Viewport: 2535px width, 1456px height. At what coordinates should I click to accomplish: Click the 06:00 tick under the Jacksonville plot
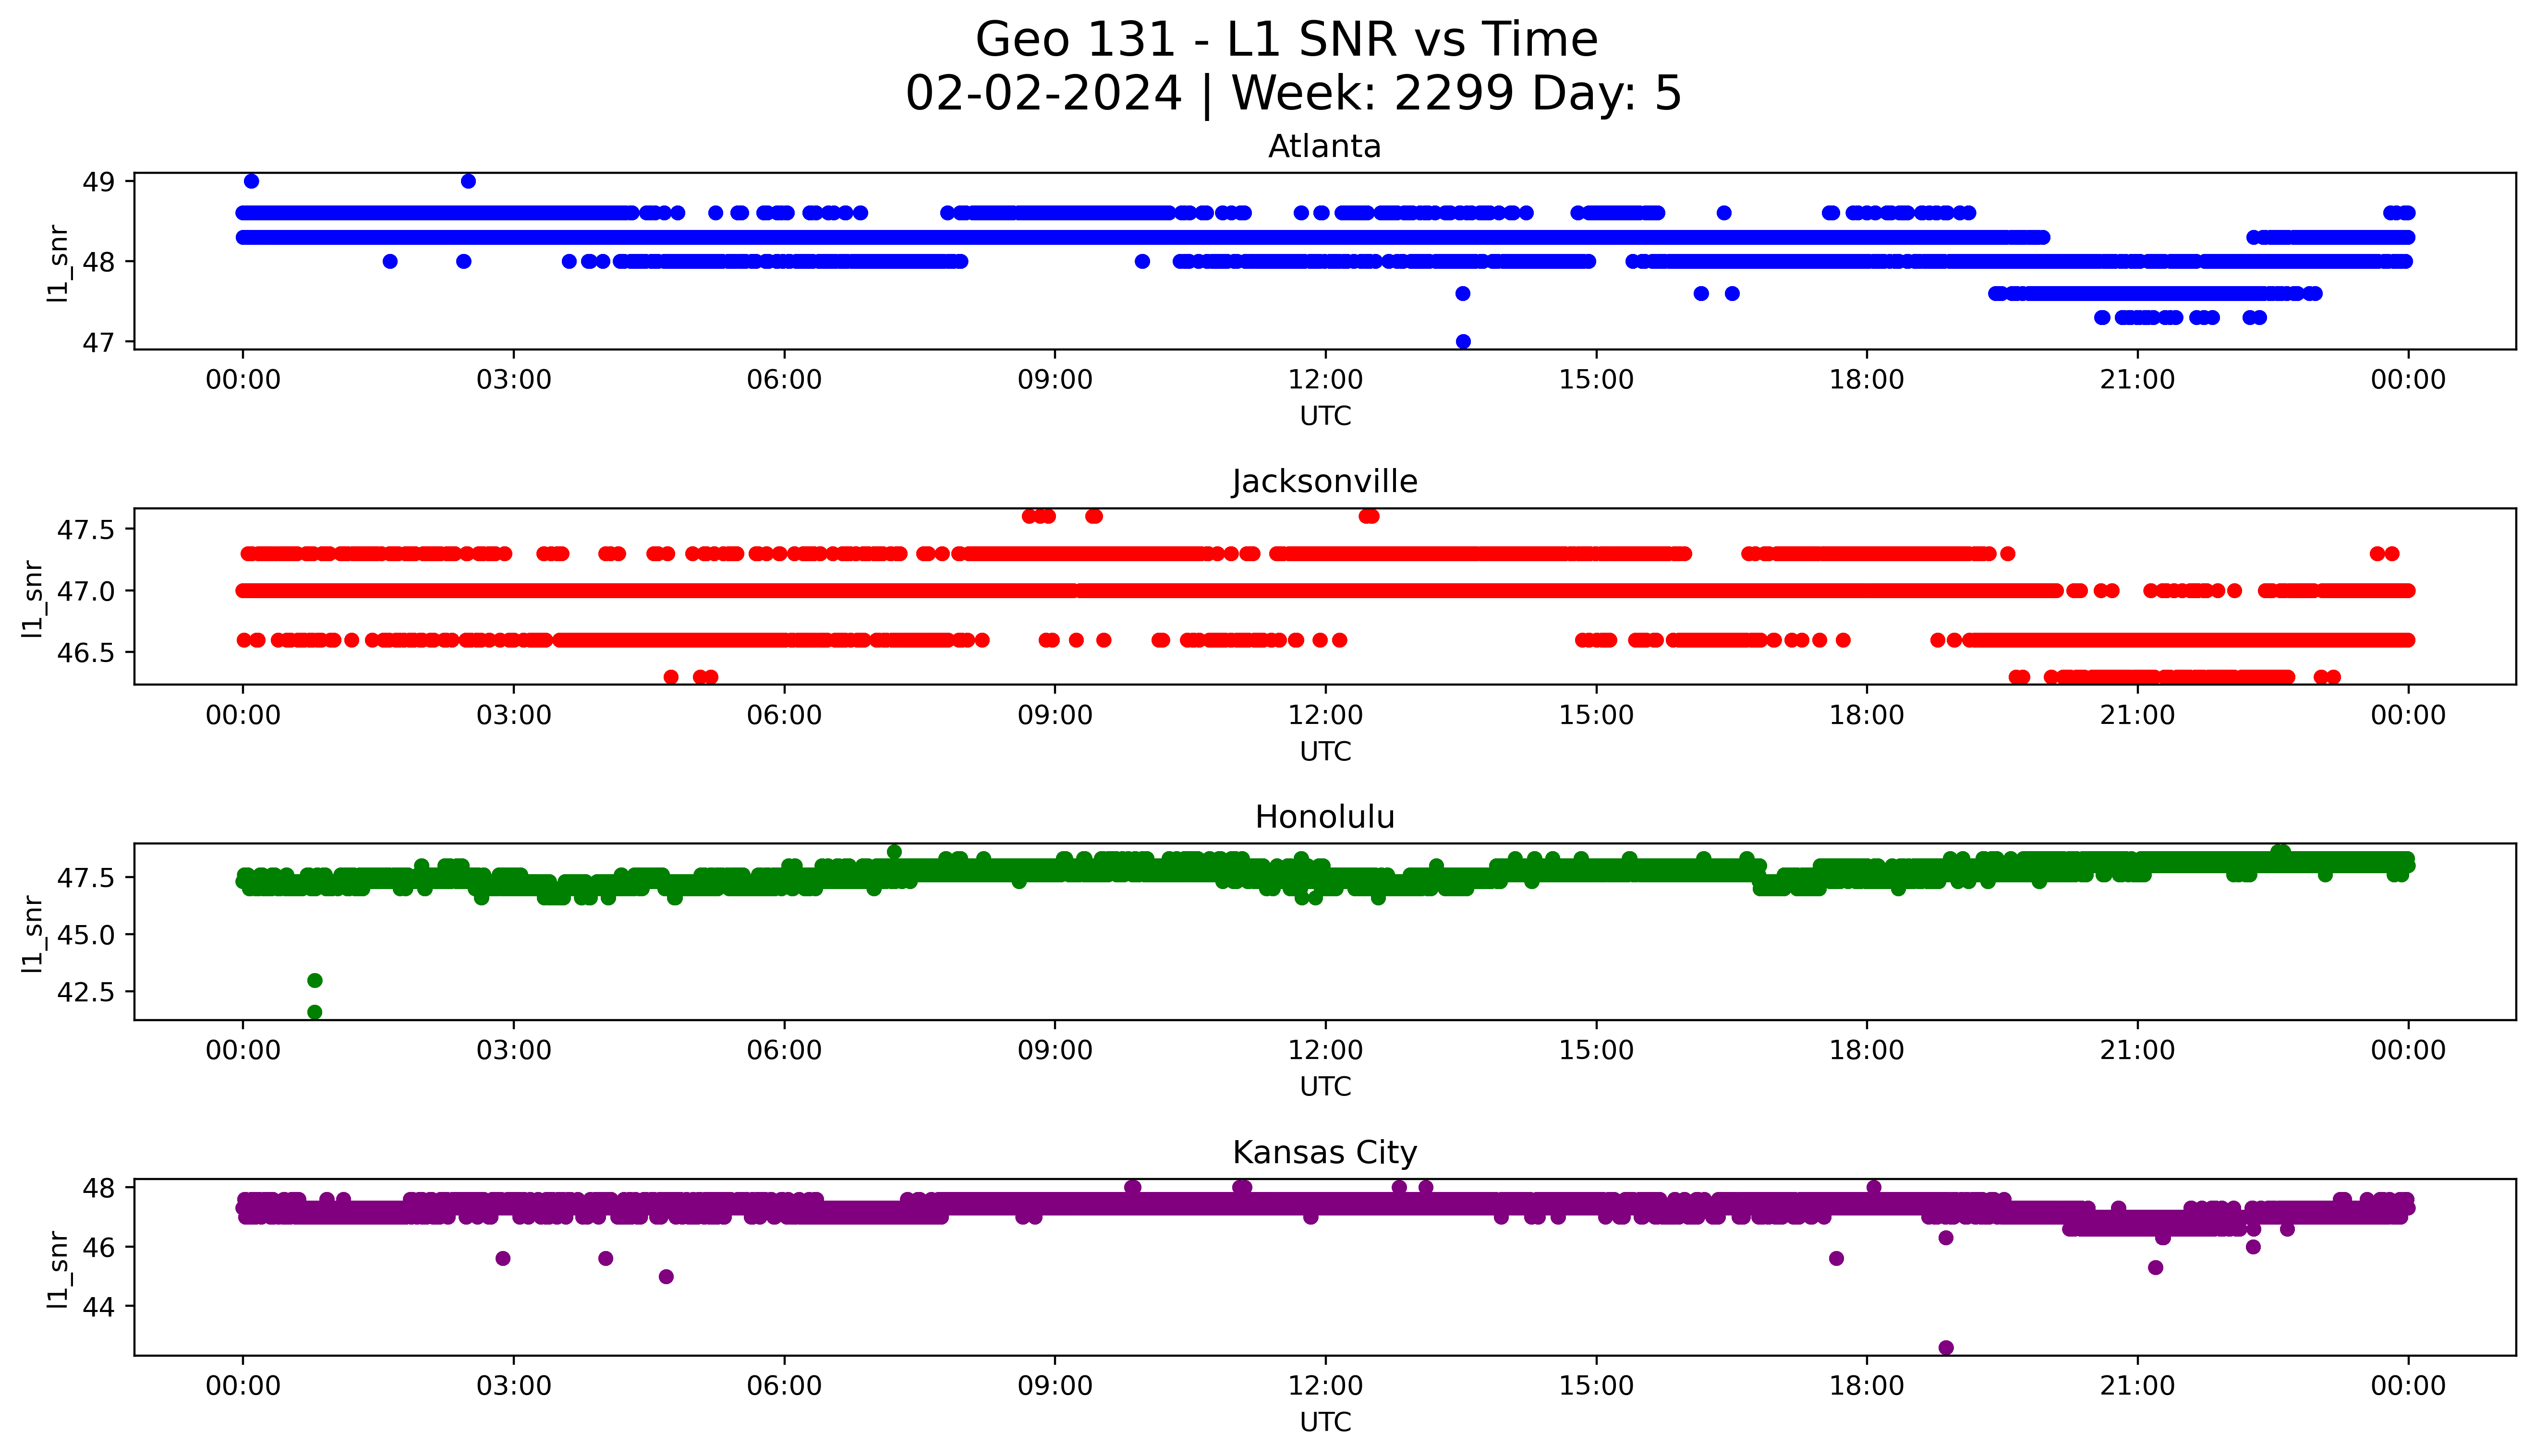(x=784, y=715)
